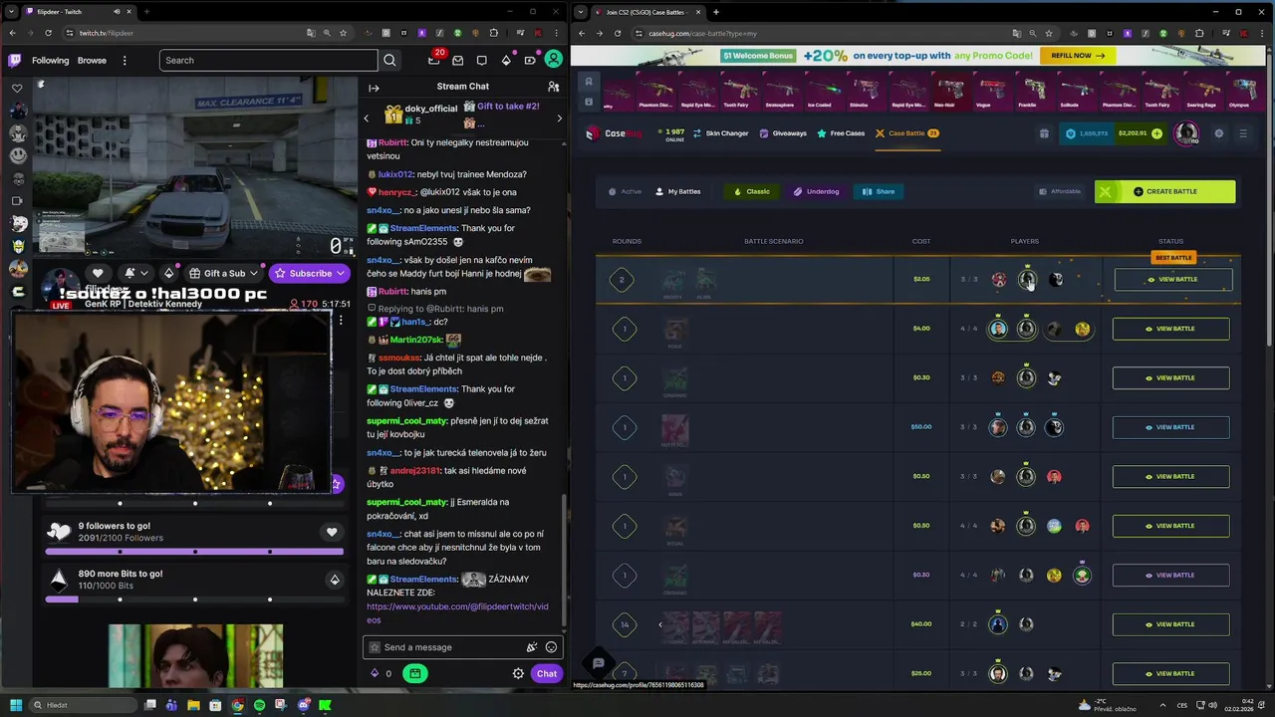
Task: Open the CaseHug hamburger menu
Action: [x=1242, y=133]
